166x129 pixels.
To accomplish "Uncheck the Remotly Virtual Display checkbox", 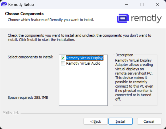I will 63,58.
